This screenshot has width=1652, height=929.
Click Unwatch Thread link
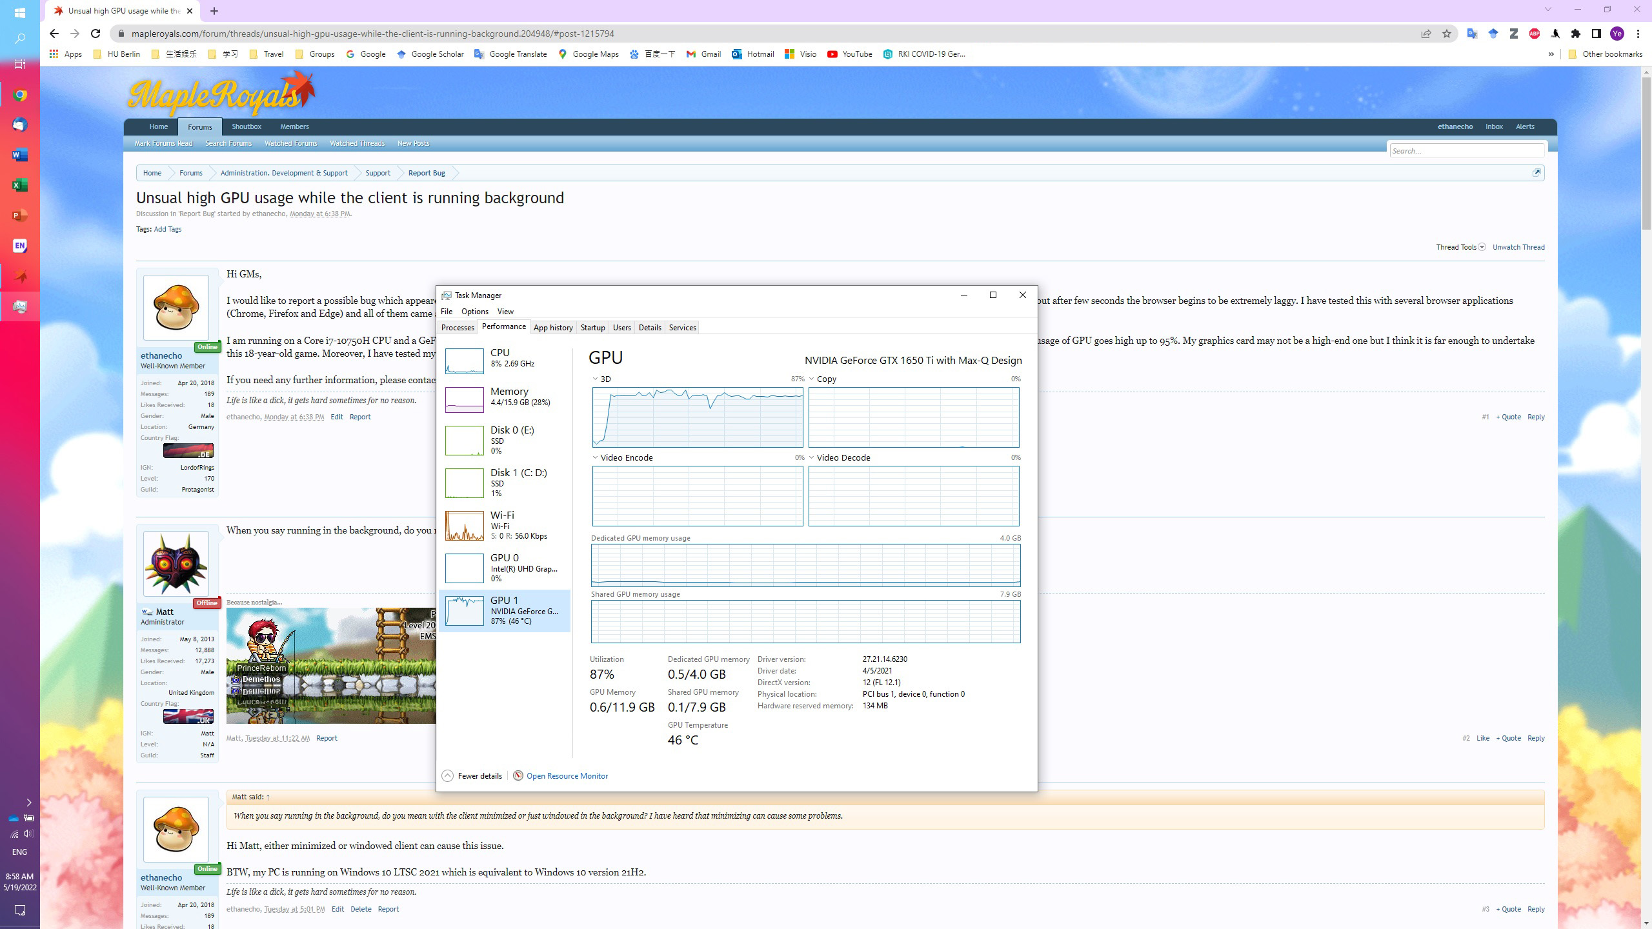tap(1518, 247)
